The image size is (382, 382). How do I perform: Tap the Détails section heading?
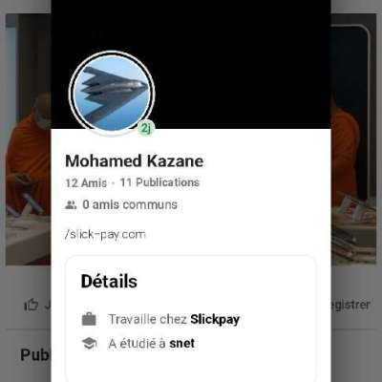109,282
